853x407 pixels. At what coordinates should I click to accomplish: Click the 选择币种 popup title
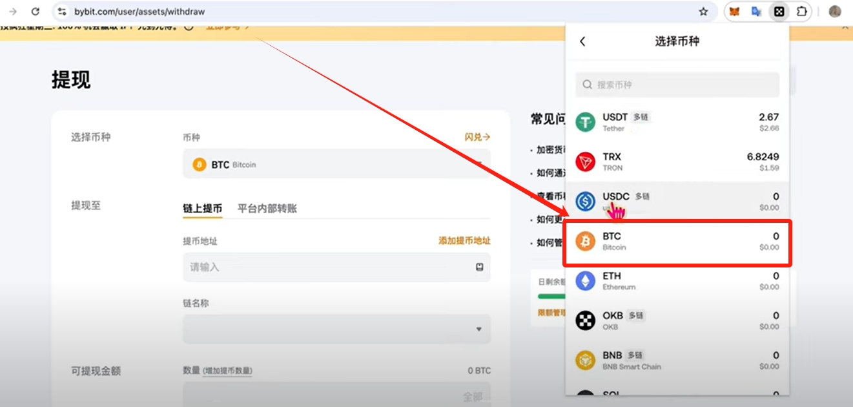677,41
